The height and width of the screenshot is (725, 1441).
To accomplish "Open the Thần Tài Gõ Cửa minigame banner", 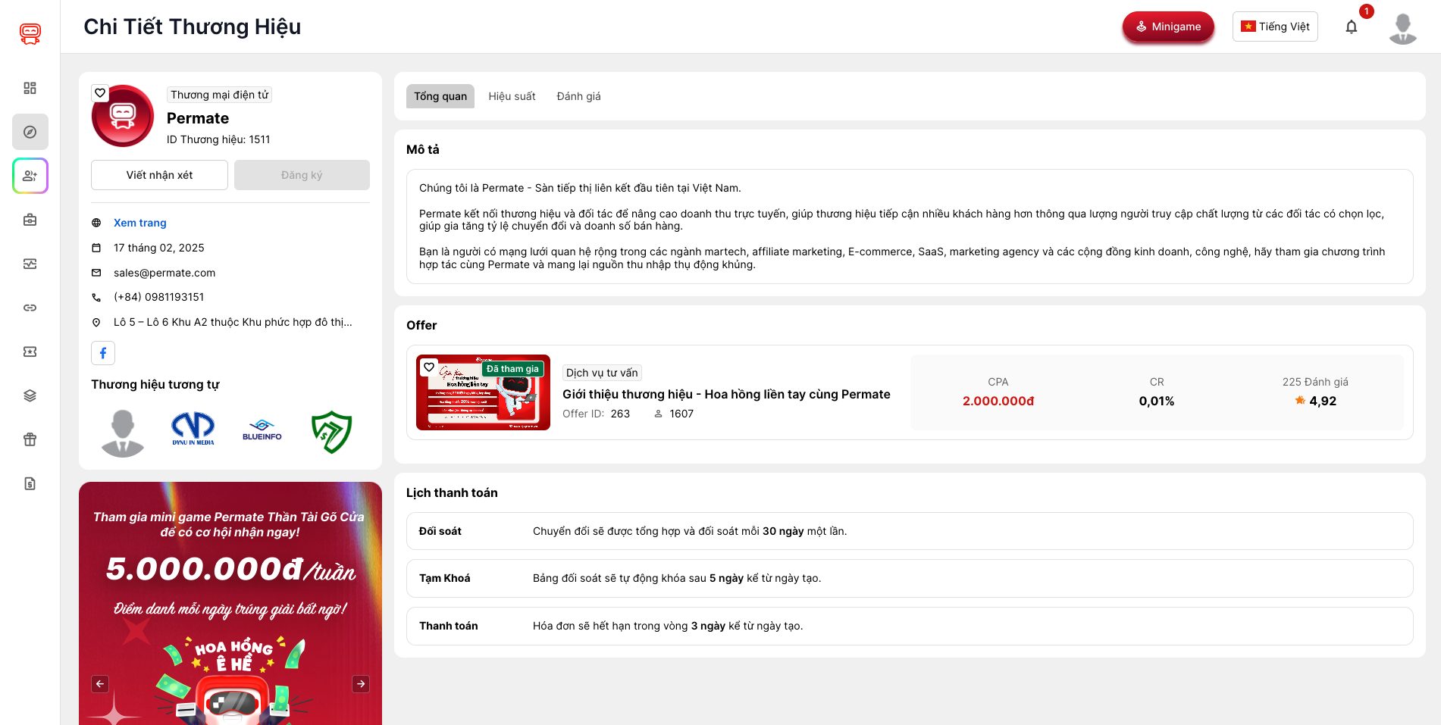I will 230,603.
